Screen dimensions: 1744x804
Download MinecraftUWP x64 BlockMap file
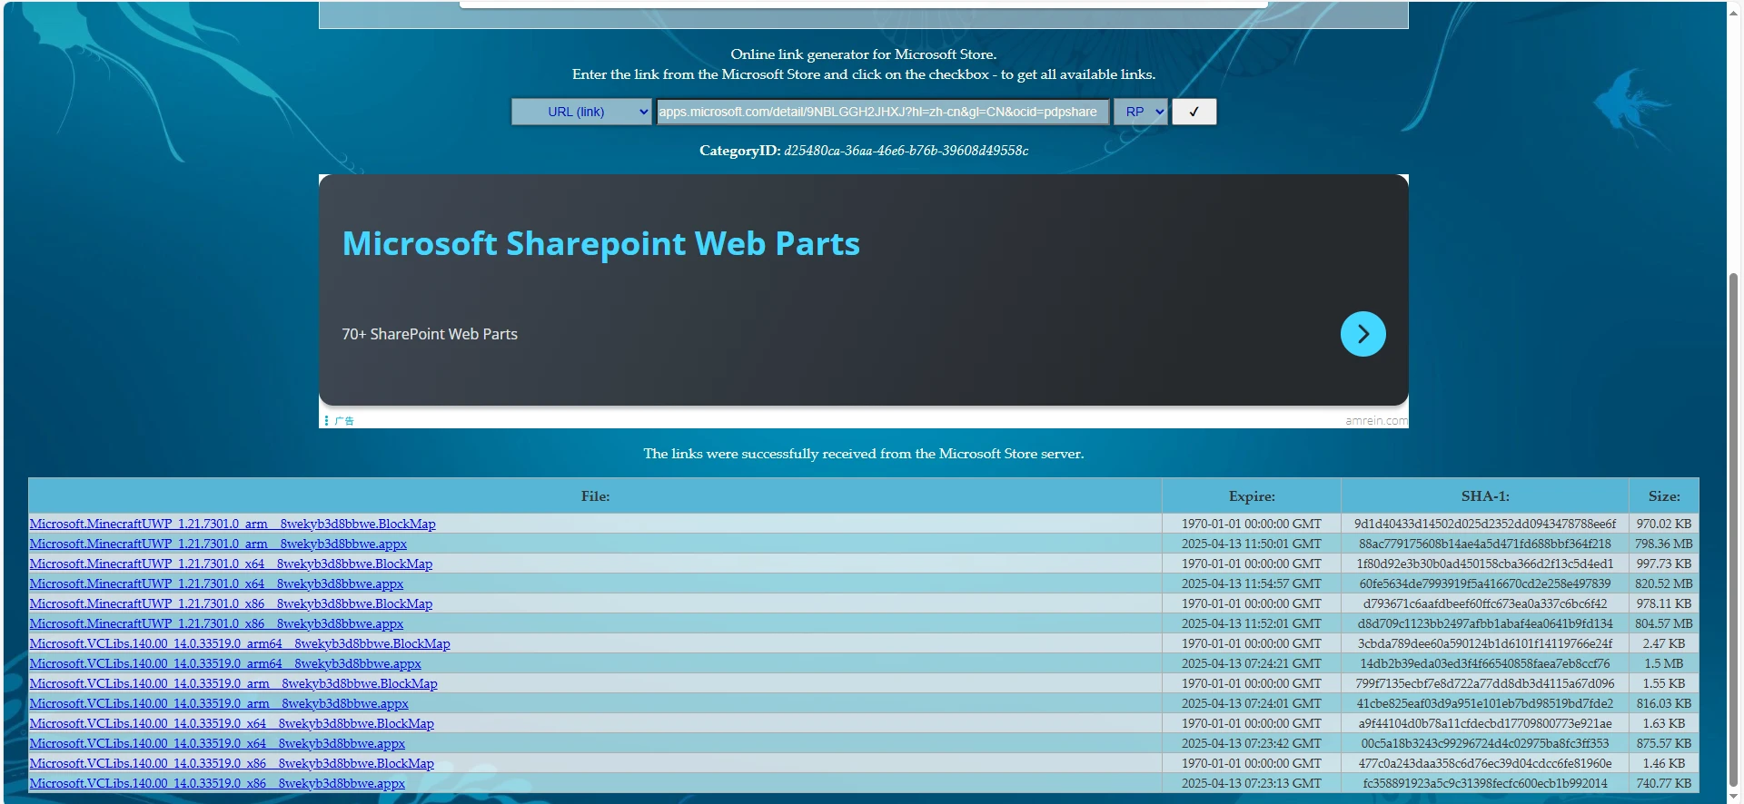coord(231,564)
